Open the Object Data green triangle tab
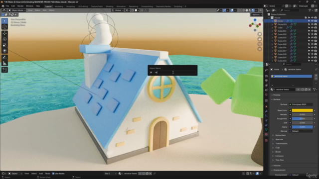Screen dimensions: 319x179 pos(266,130)
